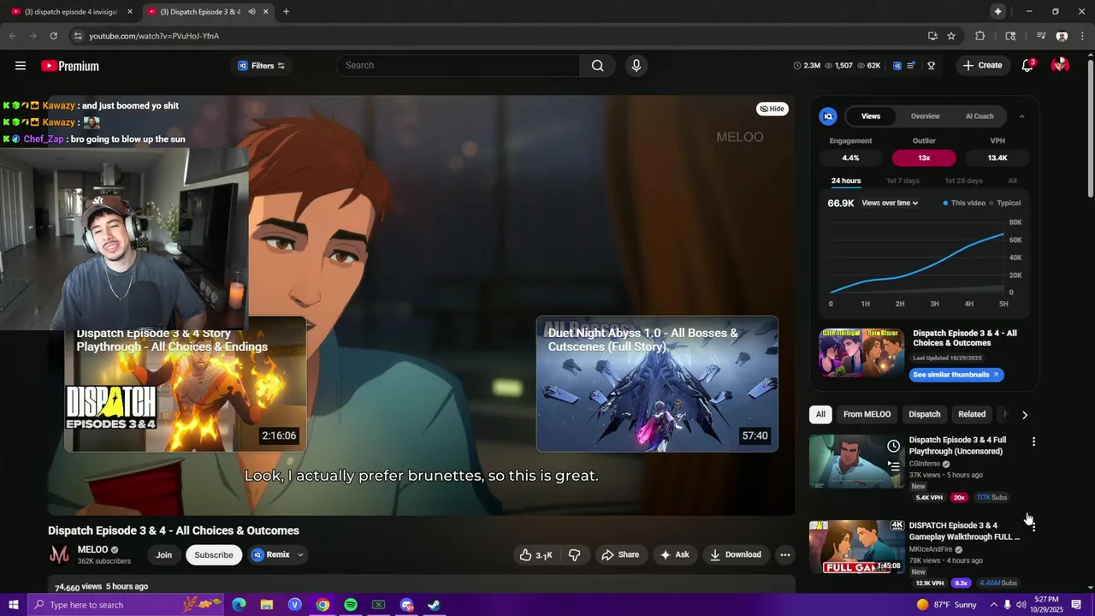Open Spotify from the taskbar

pyautogui.click(x=351, y=605)
